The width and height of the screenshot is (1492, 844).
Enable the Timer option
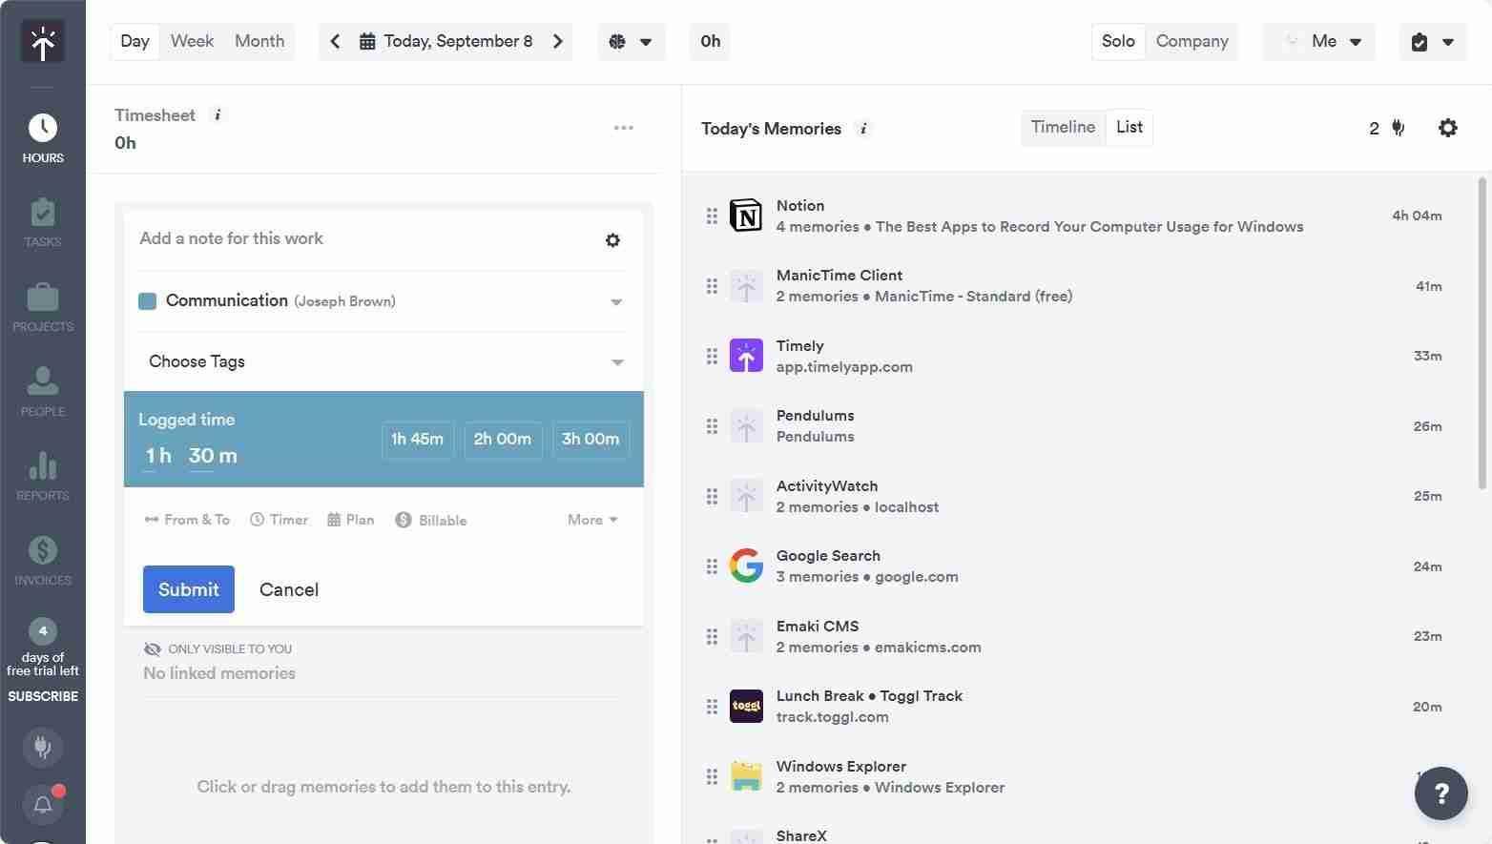pos(280,520)
